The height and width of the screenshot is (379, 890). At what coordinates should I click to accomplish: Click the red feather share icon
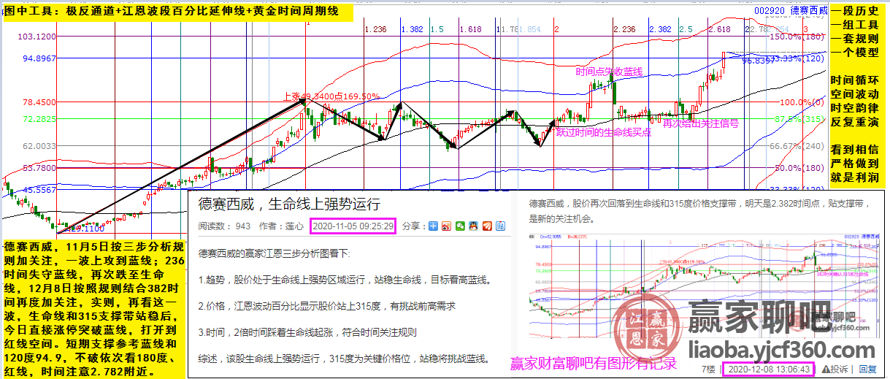(486, 226)
